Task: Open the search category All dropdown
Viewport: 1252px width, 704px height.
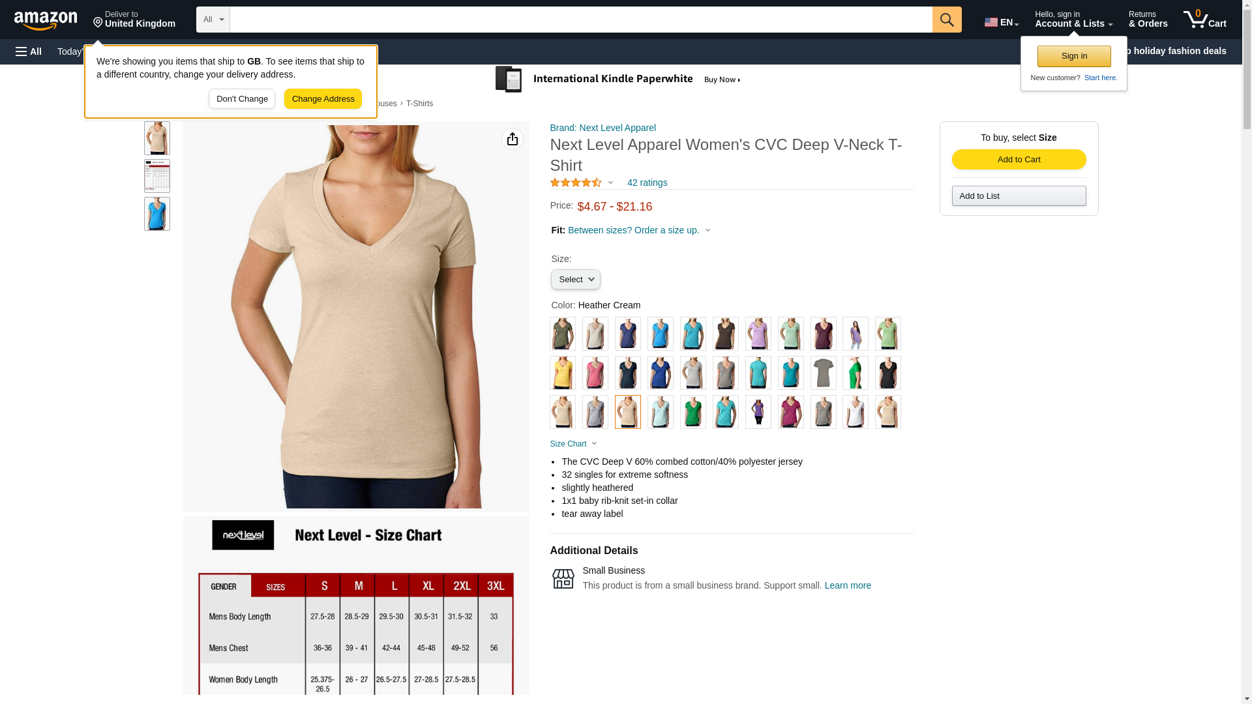Action: pyautogui.click(x=213, y=20)
